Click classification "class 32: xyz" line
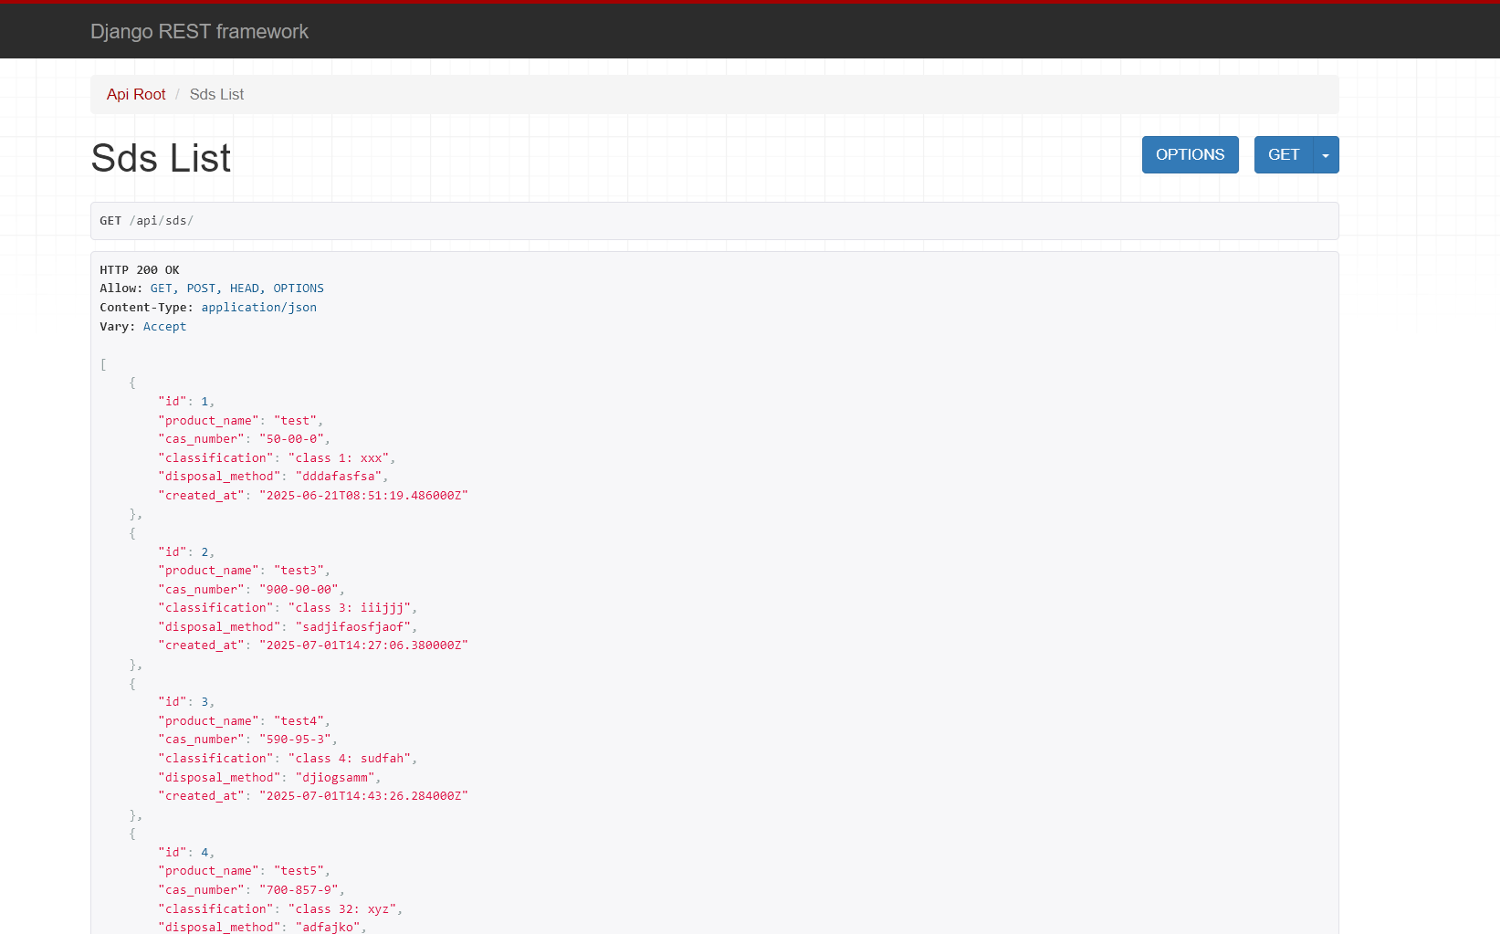Viewport: 1500px width, 934px height. tap(280, 909)
